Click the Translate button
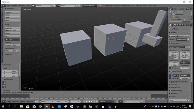Image resolution: width=194 pixels, height=109 pixels. (12, 12)
